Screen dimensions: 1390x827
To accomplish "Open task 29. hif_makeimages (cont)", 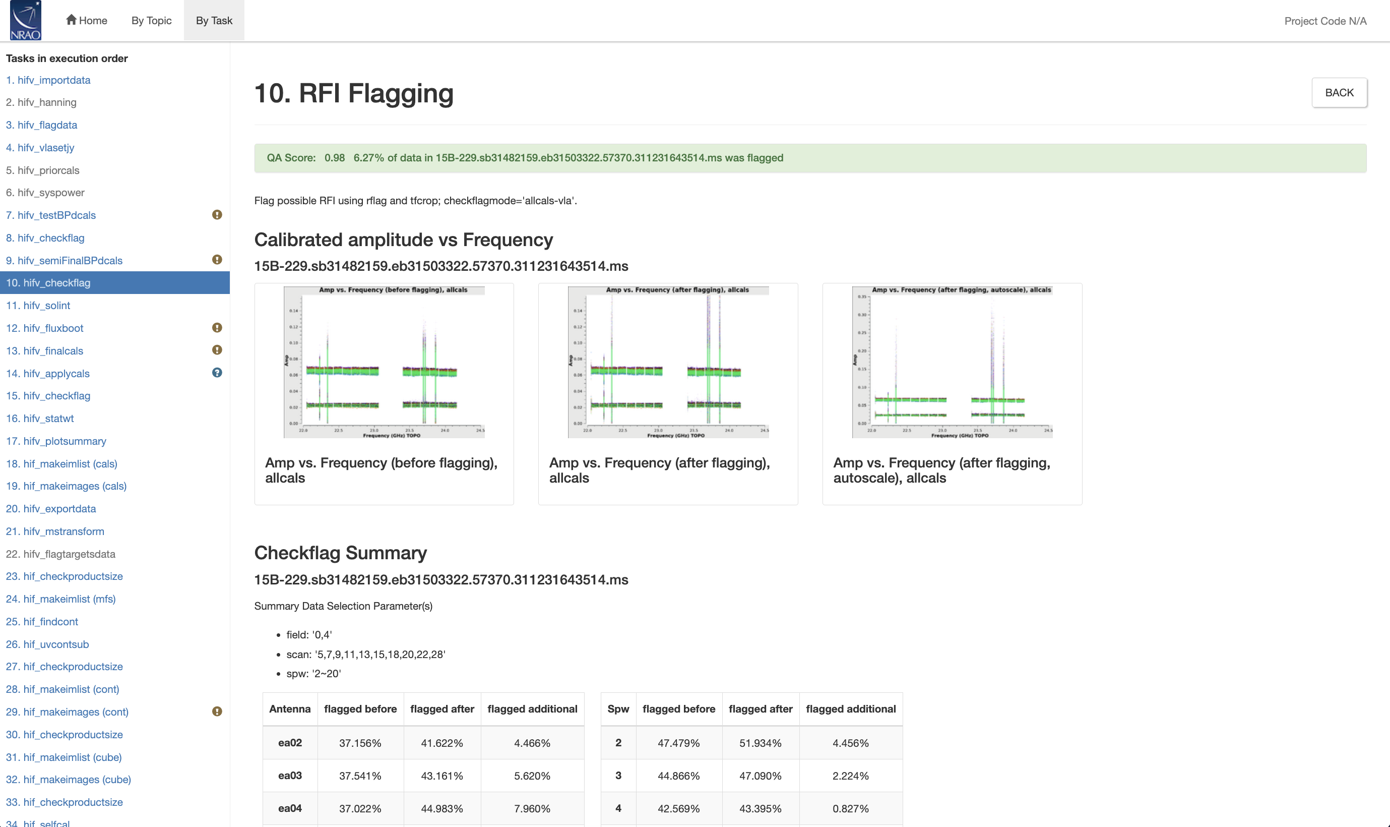I will click(67, 713).
